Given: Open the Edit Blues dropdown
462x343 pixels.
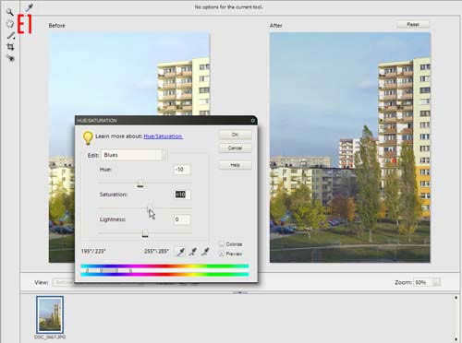Looking at the screenshot, I should pos(134,155).
